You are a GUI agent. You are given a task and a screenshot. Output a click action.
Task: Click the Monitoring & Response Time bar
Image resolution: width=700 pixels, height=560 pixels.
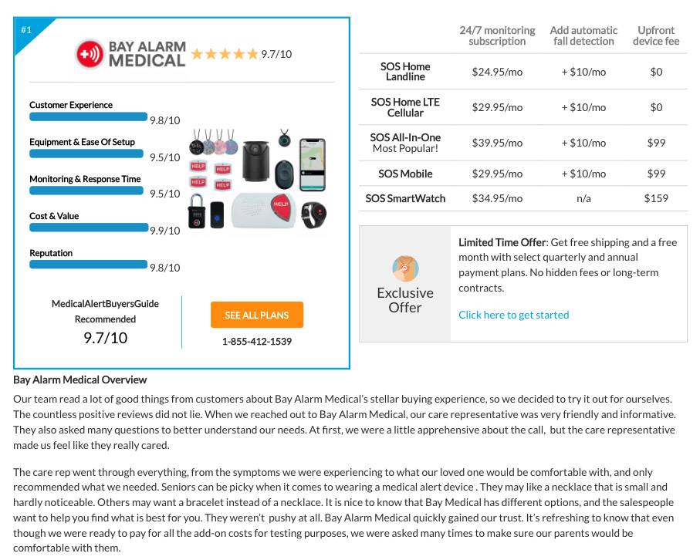pyautogui.click(x=86, y=191)
